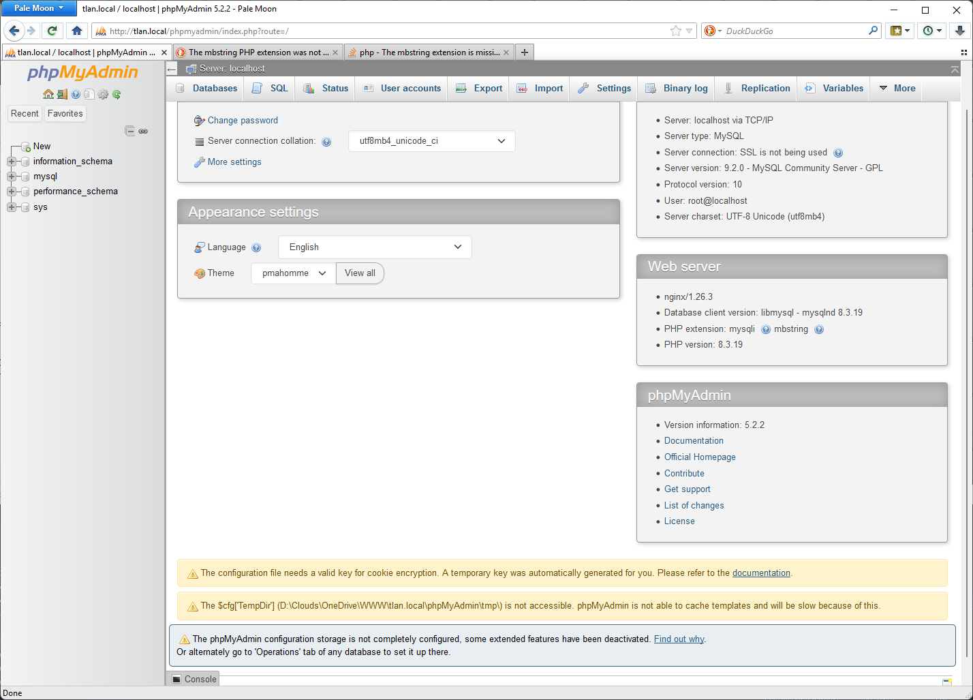
Task: Click the help icon after mysqli extension
Action: (766, 329)
